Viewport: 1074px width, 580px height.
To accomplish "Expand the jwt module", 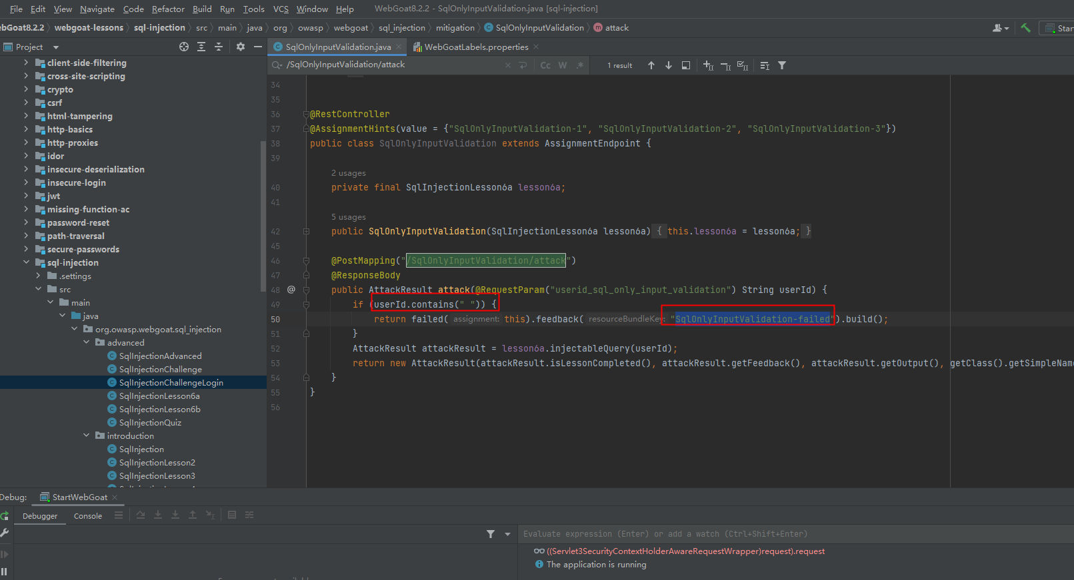I will click(26, 196).
